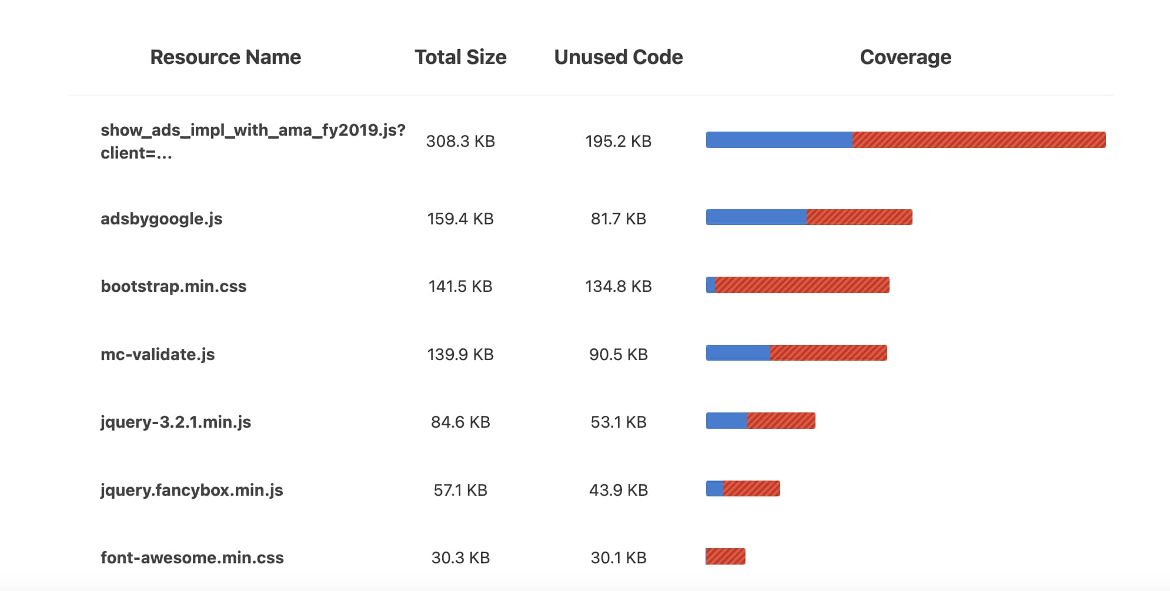Click the 134.8 KB unused code value

[x=619, y=286]
